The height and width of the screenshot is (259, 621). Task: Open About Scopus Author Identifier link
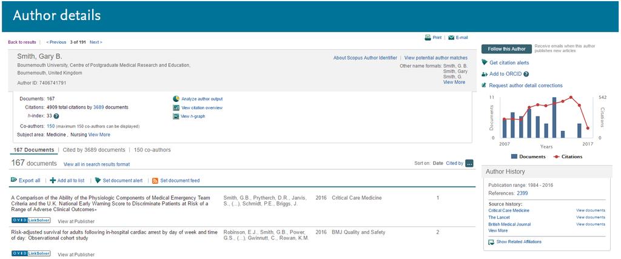click(365, 58)
